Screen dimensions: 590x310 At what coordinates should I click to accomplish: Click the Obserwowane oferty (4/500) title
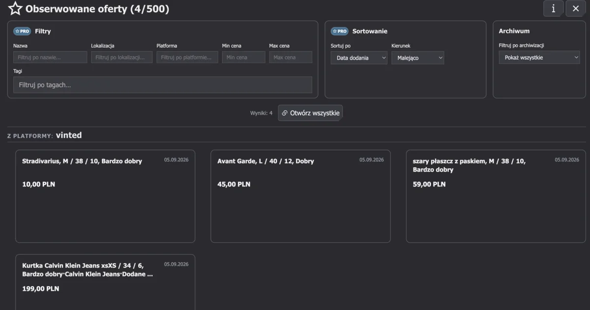(x=97, y=9)
